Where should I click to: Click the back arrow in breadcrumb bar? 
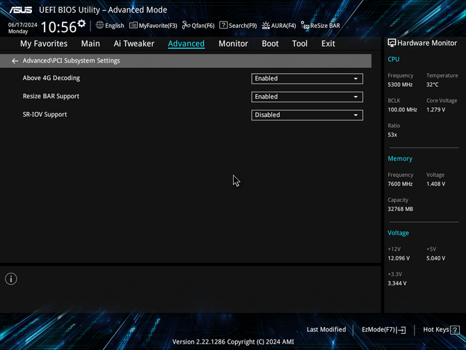pos(15,61)
